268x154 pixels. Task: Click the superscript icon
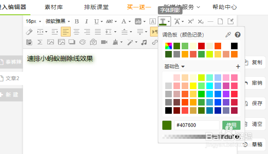[191, 21]
